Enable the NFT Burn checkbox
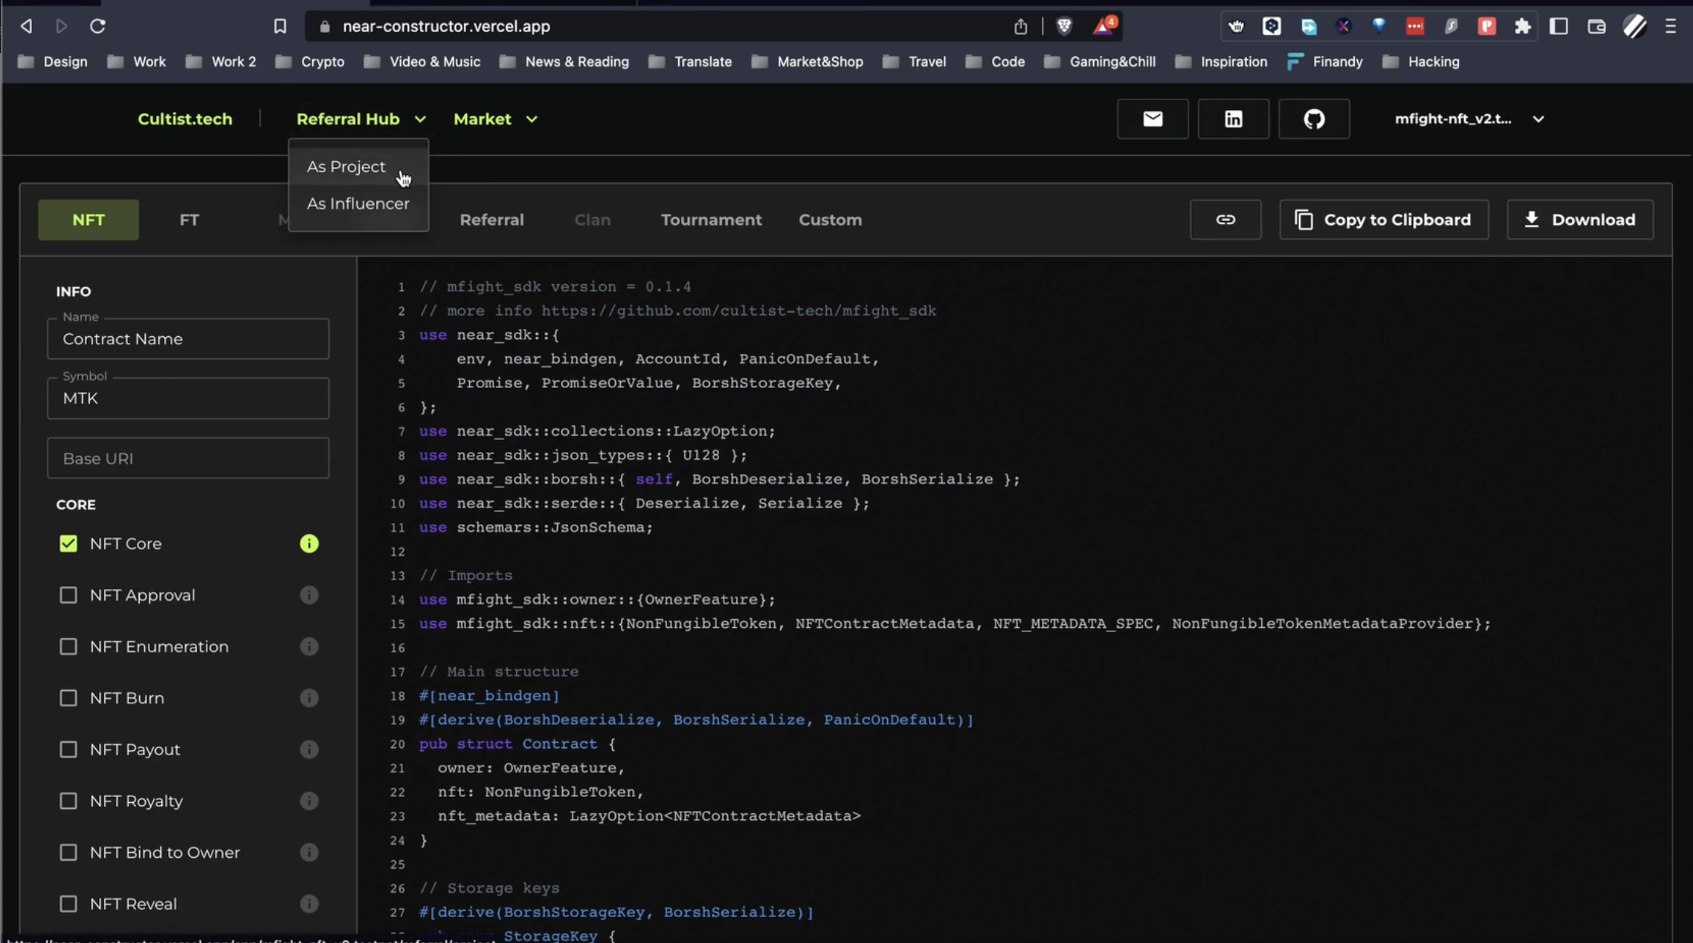 coord(69,698)
